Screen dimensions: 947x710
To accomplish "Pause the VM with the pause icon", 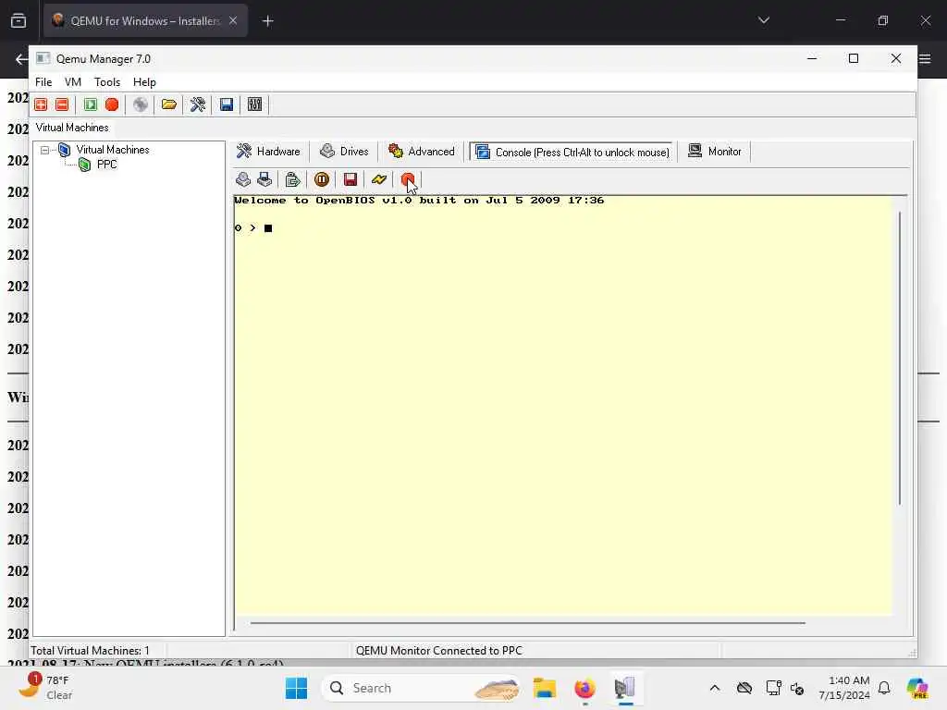I will point(321,179).
